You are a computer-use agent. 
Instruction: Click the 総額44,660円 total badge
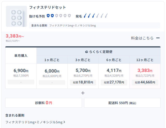(145, 82)
